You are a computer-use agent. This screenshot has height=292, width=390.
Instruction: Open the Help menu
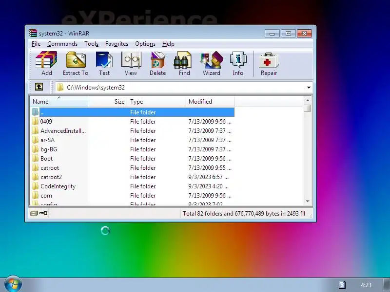[168, 44]
